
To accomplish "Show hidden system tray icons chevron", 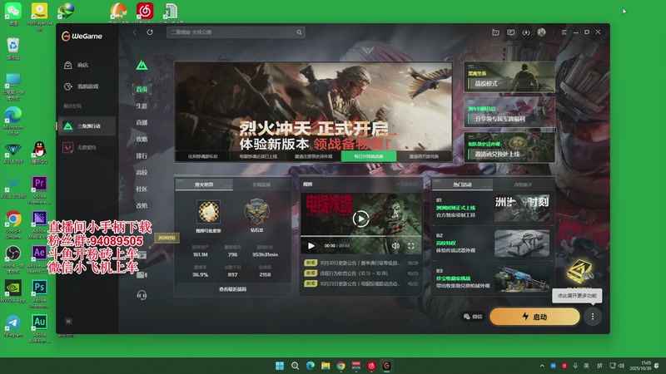I will pyautogui.click(x=542, y=366).
